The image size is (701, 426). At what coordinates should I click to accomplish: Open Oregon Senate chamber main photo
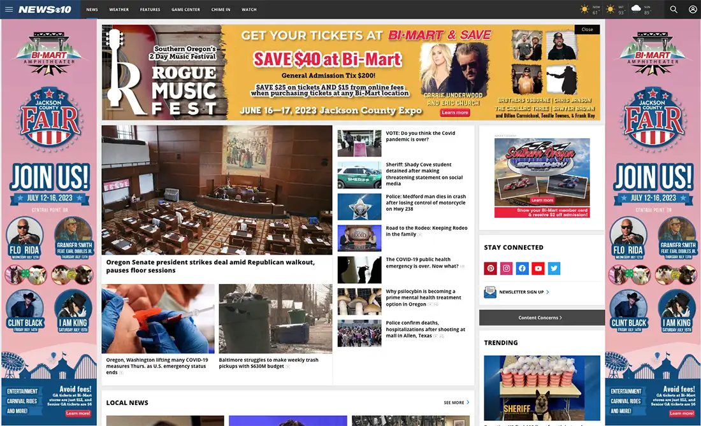click(x=217, y=190)
